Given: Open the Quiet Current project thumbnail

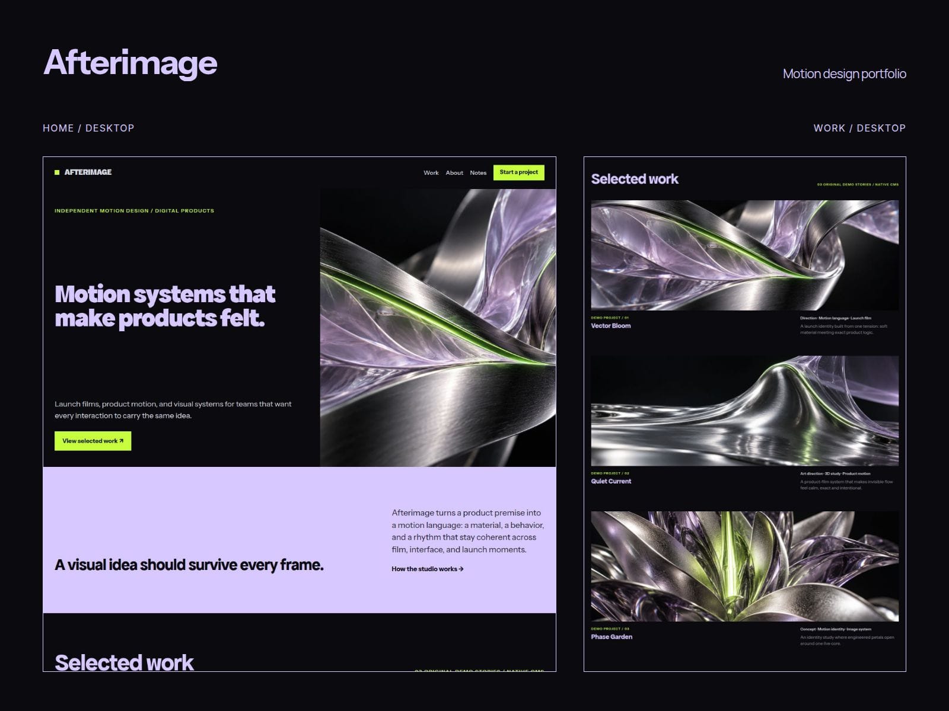Looking at the screenshot, I should pyautogui.click(x=744, y=411).
